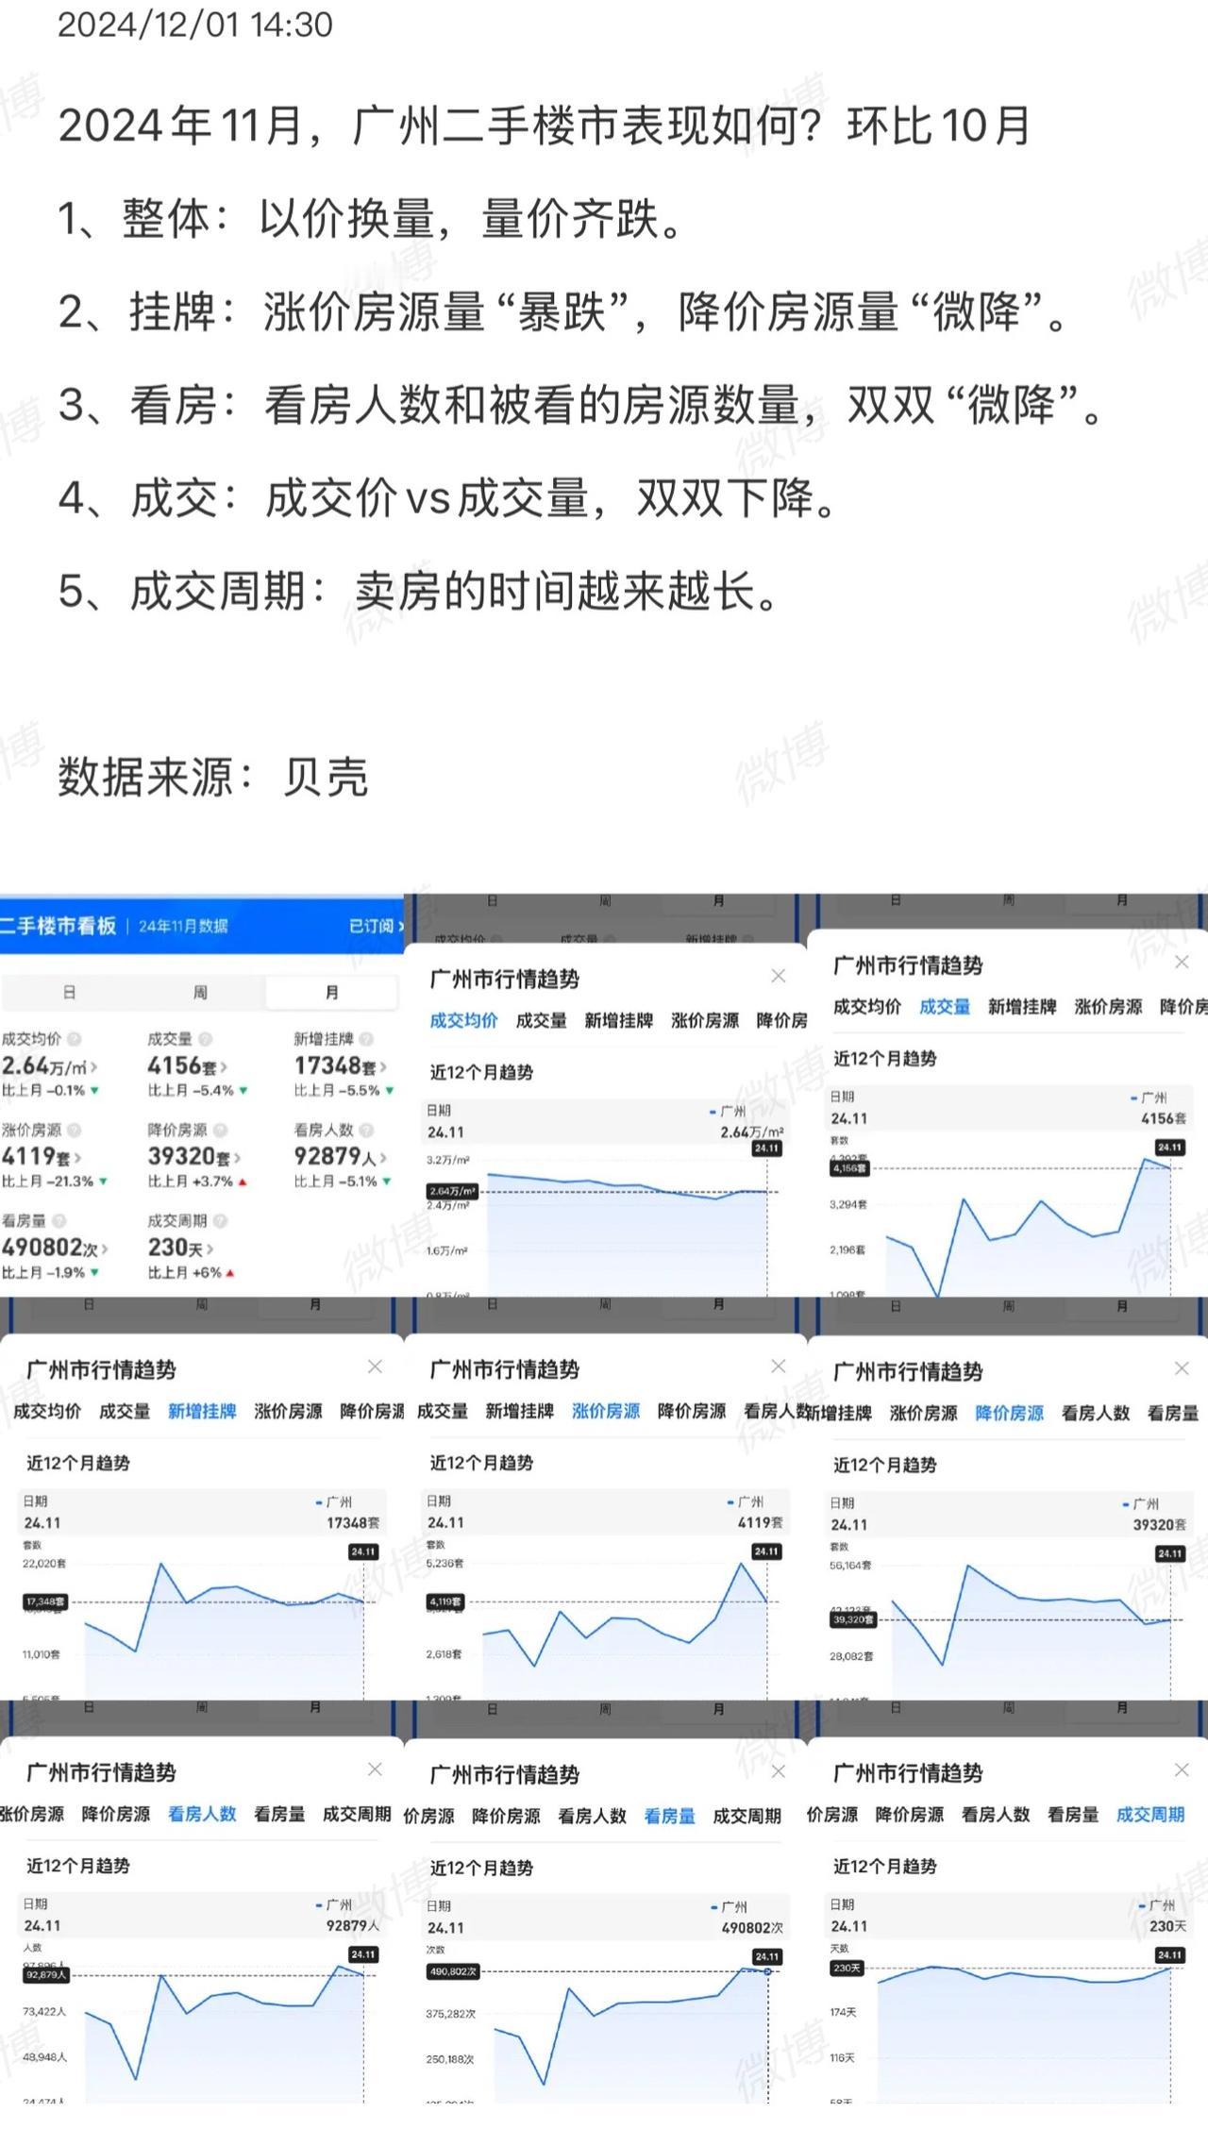Click '比上月 +6%' under 成交周期
This screenshot has width=1208, height=2146.
pyautogui.click(x=191, y=1272)
